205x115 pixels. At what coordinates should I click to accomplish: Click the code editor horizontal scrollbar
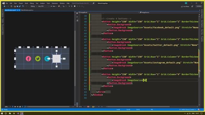138,107
